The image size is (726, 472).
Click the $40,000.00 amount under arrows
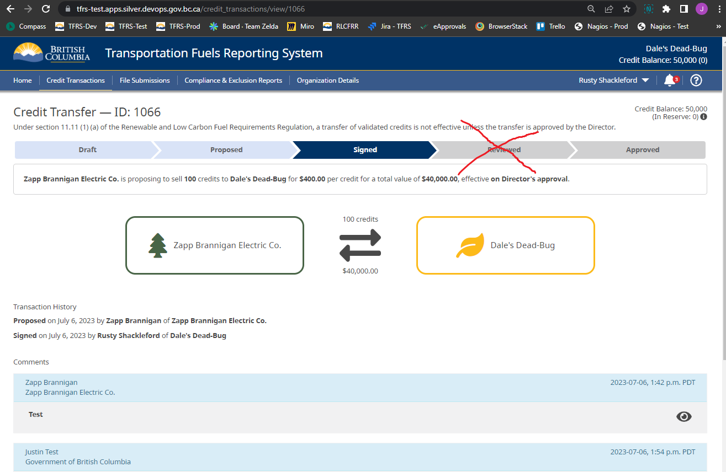click(360, 271)
